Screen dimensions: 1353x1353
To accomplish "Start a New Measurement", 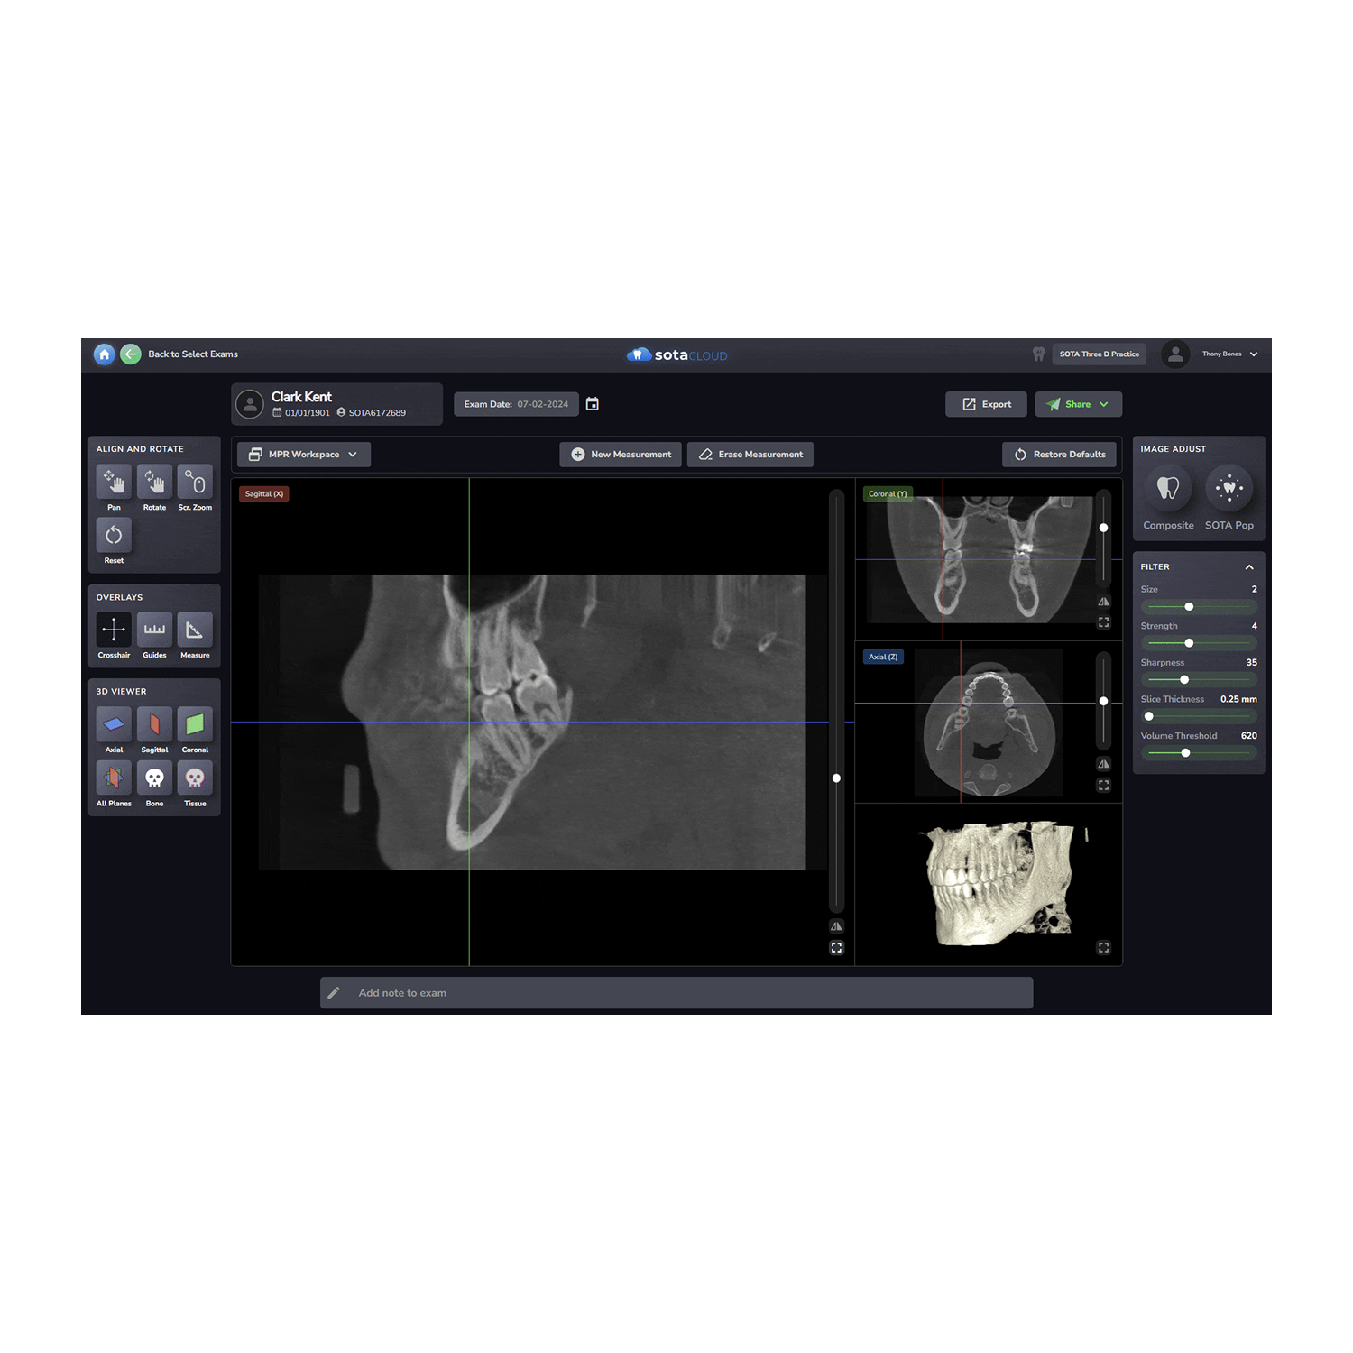I will [621, 455].
